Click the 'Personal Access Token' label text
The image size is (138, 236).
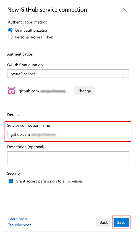34,37
